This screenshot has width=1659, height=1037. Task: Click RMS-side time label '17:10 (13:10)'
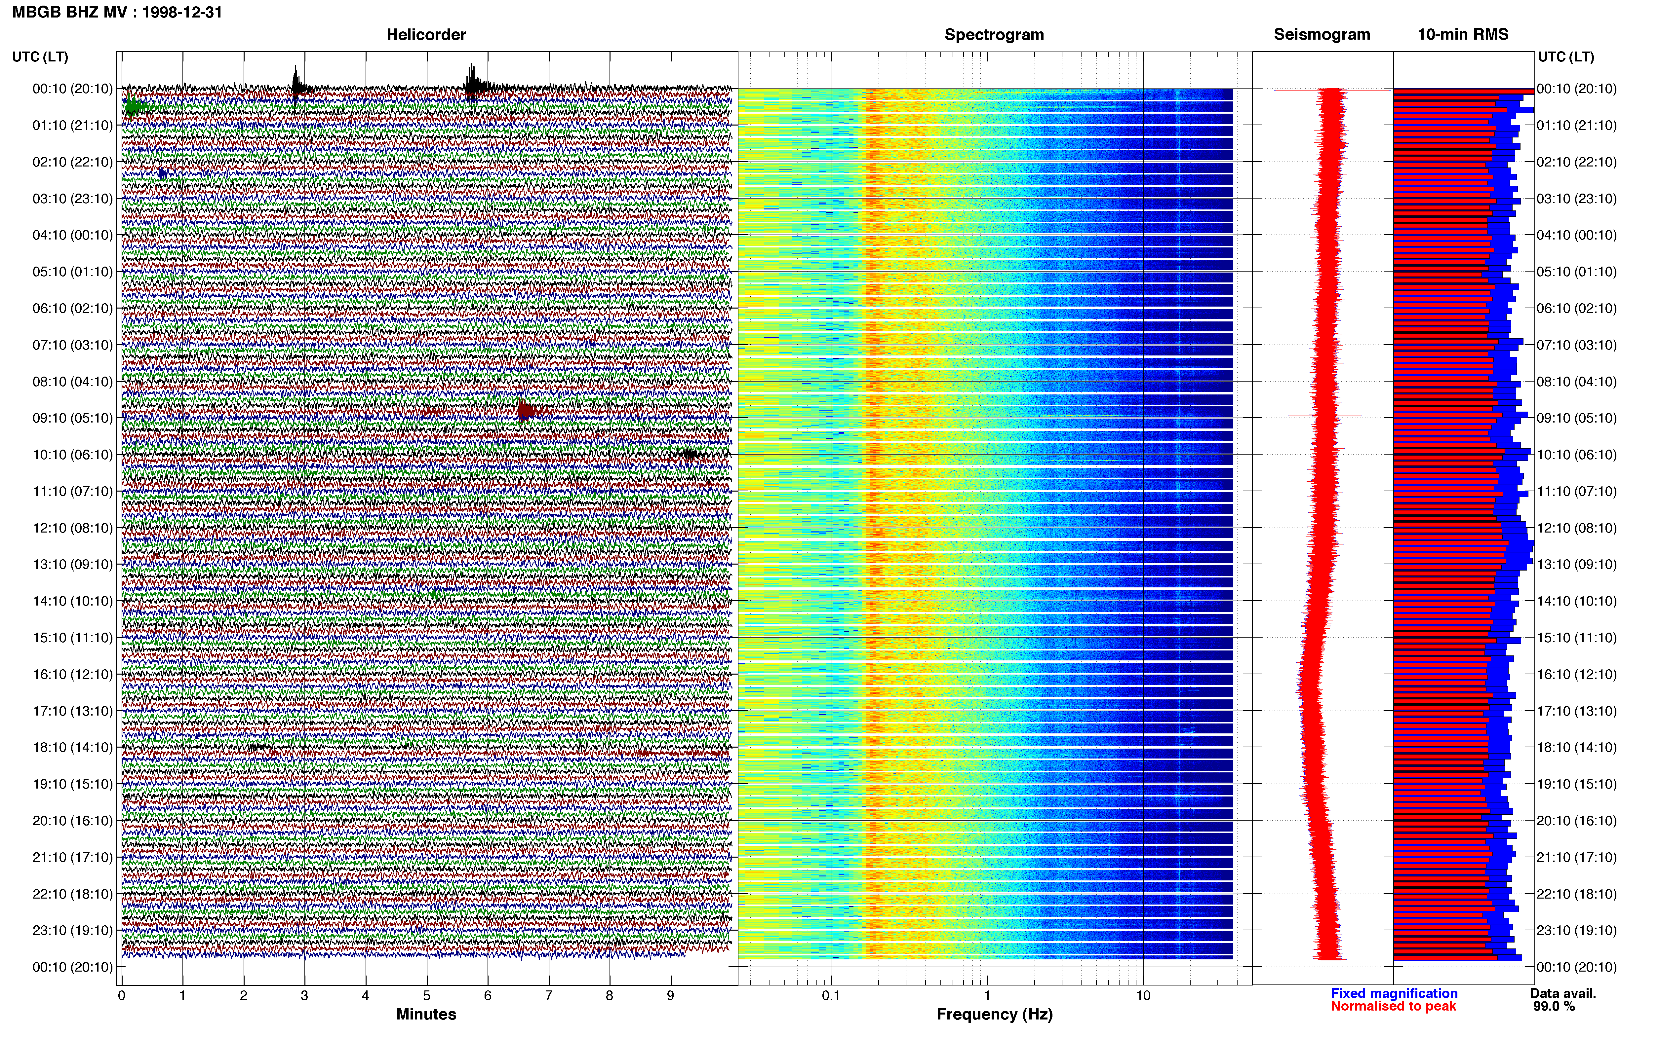1577,711
